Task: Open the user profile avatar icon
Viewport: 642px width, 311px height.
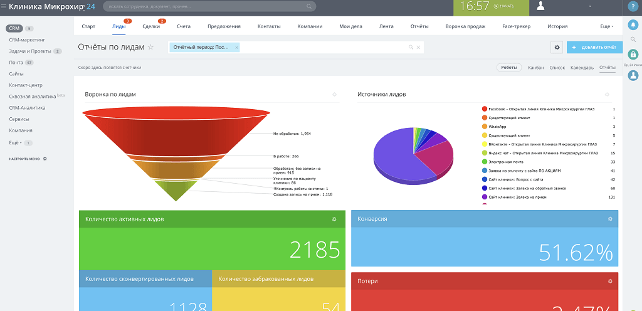Action: 540,6
